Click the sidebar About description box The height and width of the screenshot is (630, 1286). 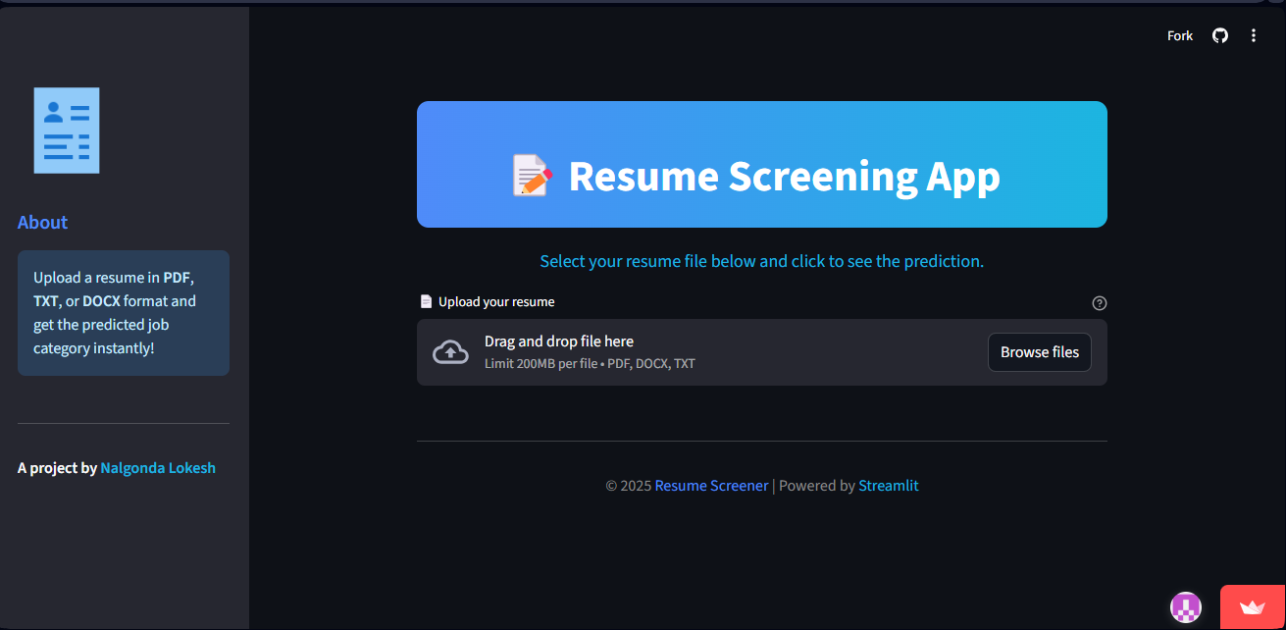[124, 313]
